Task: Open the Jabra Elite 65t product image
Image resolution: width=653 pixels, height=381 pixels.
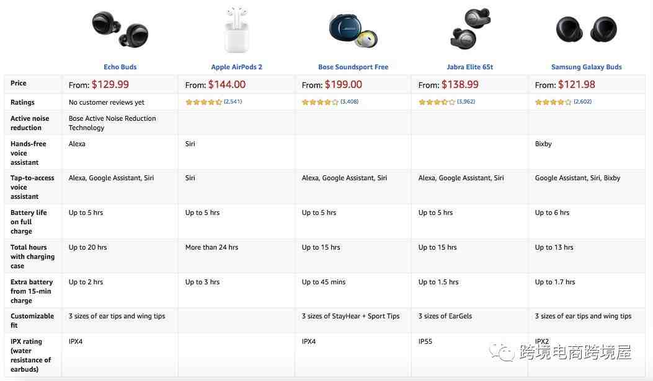Action: 470,28
